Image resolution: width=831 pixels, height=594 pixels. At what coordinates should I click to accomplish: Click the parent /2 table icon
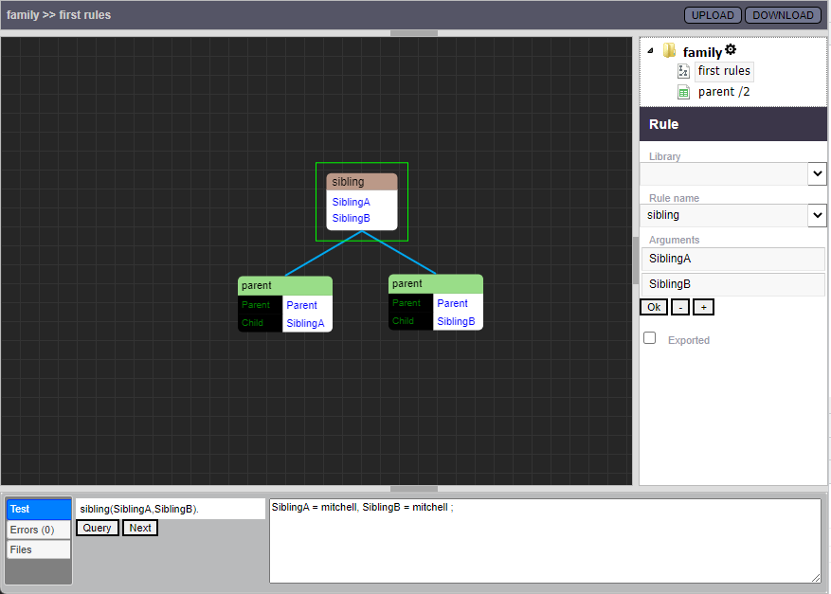(x=683, y=92)
